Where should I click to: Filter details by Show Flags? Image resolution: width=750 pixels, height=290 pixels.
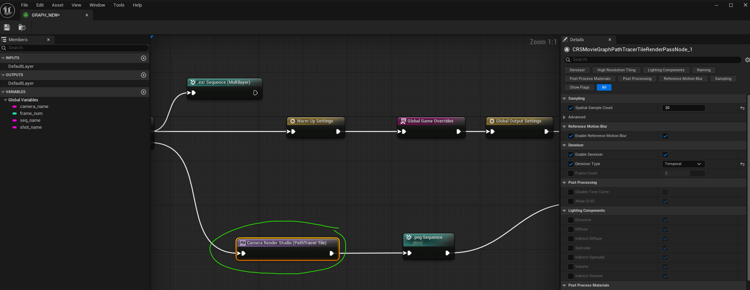(579, 87)
